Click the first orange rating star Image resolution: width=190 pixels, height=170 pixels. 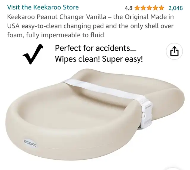point(137,8)
